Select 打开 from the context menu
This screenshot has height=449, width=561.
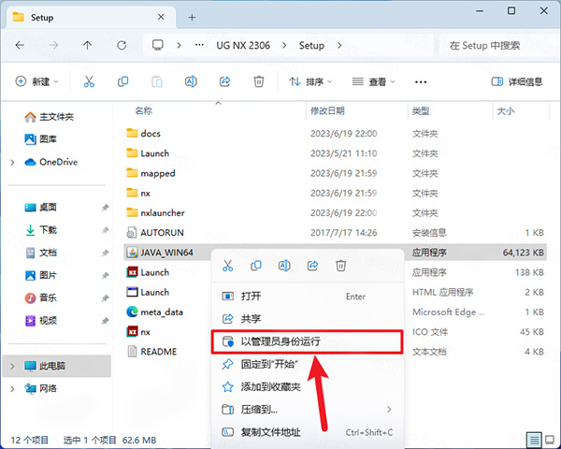coord(308,297)
